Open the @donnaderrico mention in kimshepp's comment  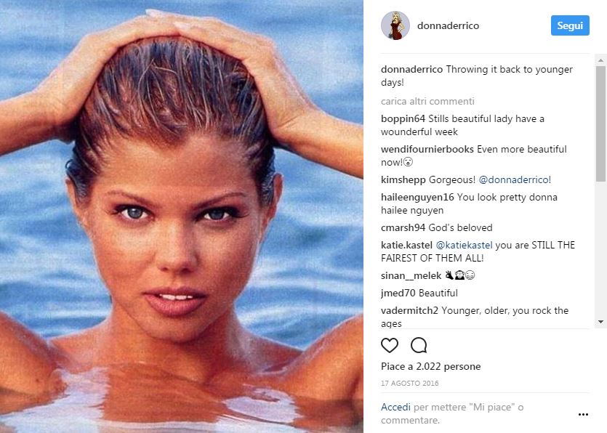pos(515,179)
